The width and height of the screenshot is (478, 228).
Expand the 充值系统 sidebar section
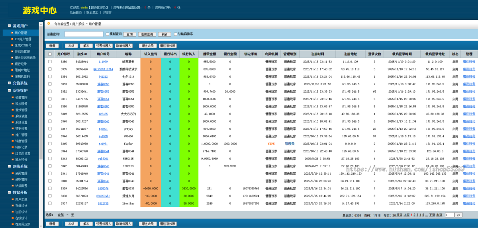pyautogui.click(x=9, y=83)
